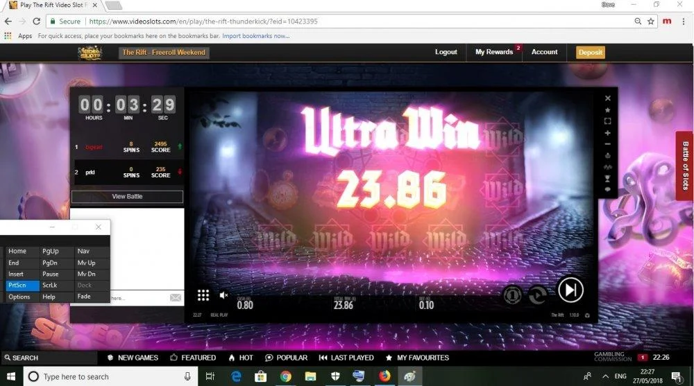Screen dimensions: 694x386
Task: Click the Gambling Commission logo
Action: click(x=613, y=357)
